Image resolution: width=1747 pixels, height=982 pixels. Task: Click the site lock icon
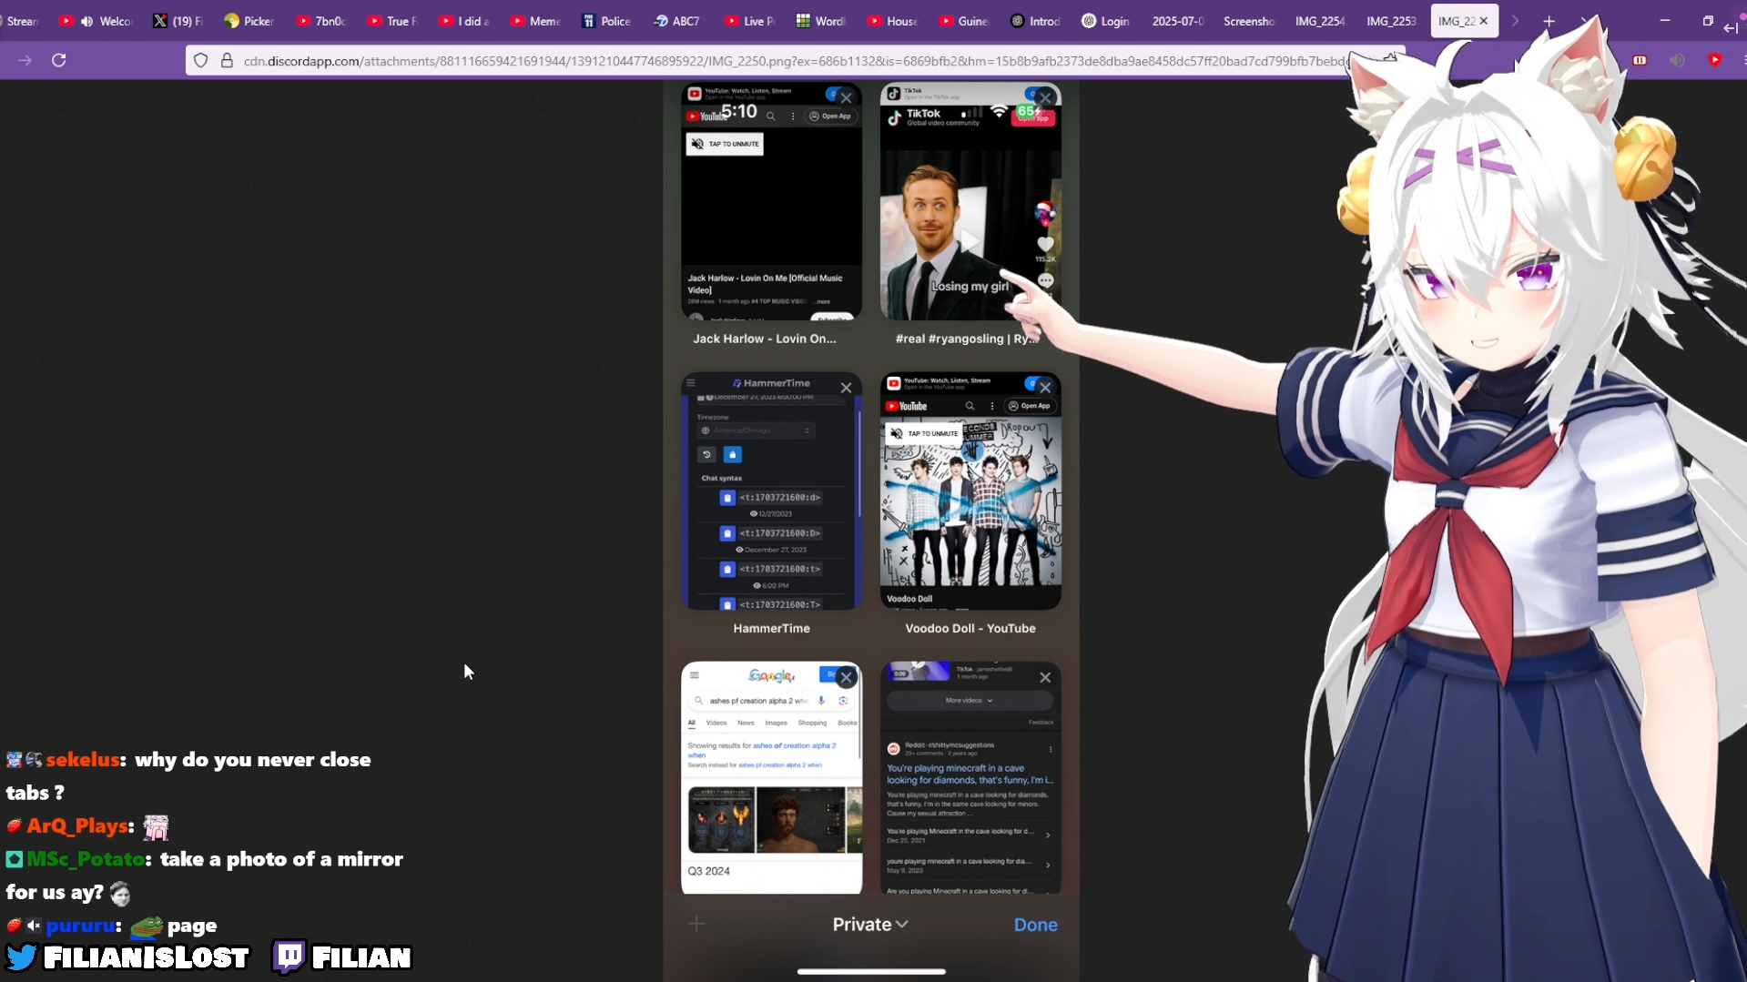coord(227,60)
